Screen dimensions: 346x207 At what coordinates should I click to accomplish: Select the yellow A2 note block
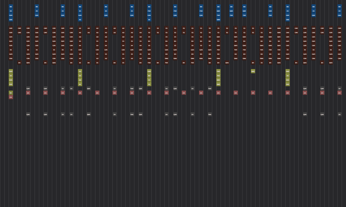point(80,71)
